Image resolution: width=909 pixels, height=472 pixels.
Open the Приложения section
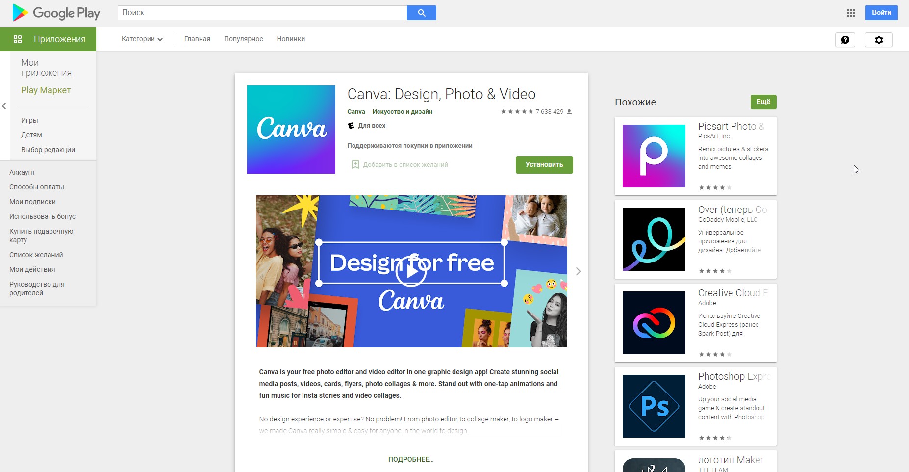click(x=48, y=39)
